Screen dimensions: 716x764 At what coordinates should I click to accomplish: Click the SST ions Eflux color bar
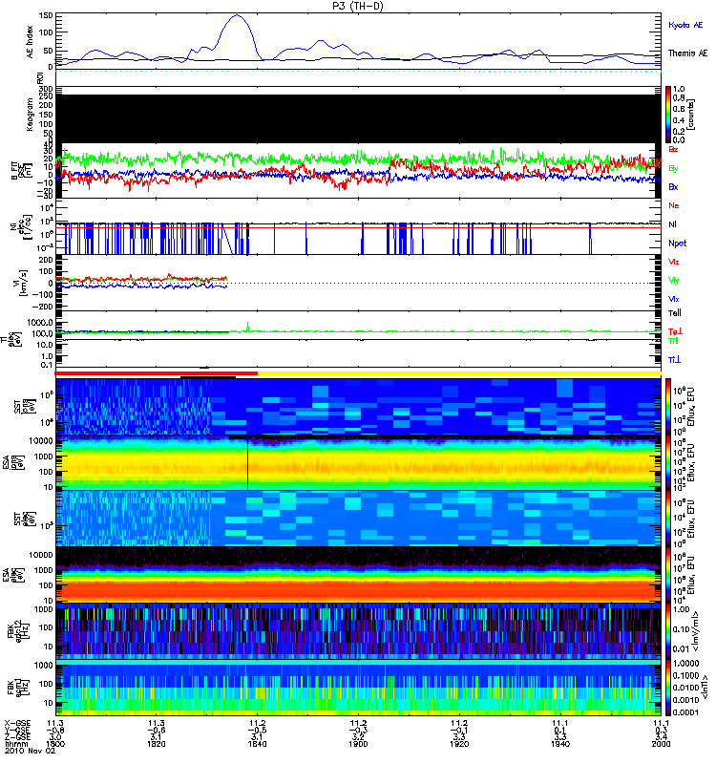[x=668, y=407]
